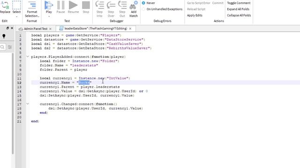Image resolution: width=300 pixels, height=168 pixels.
Task: Open the Select dropdown arrow
Action: pyautogui.click(x=17, y=17)
